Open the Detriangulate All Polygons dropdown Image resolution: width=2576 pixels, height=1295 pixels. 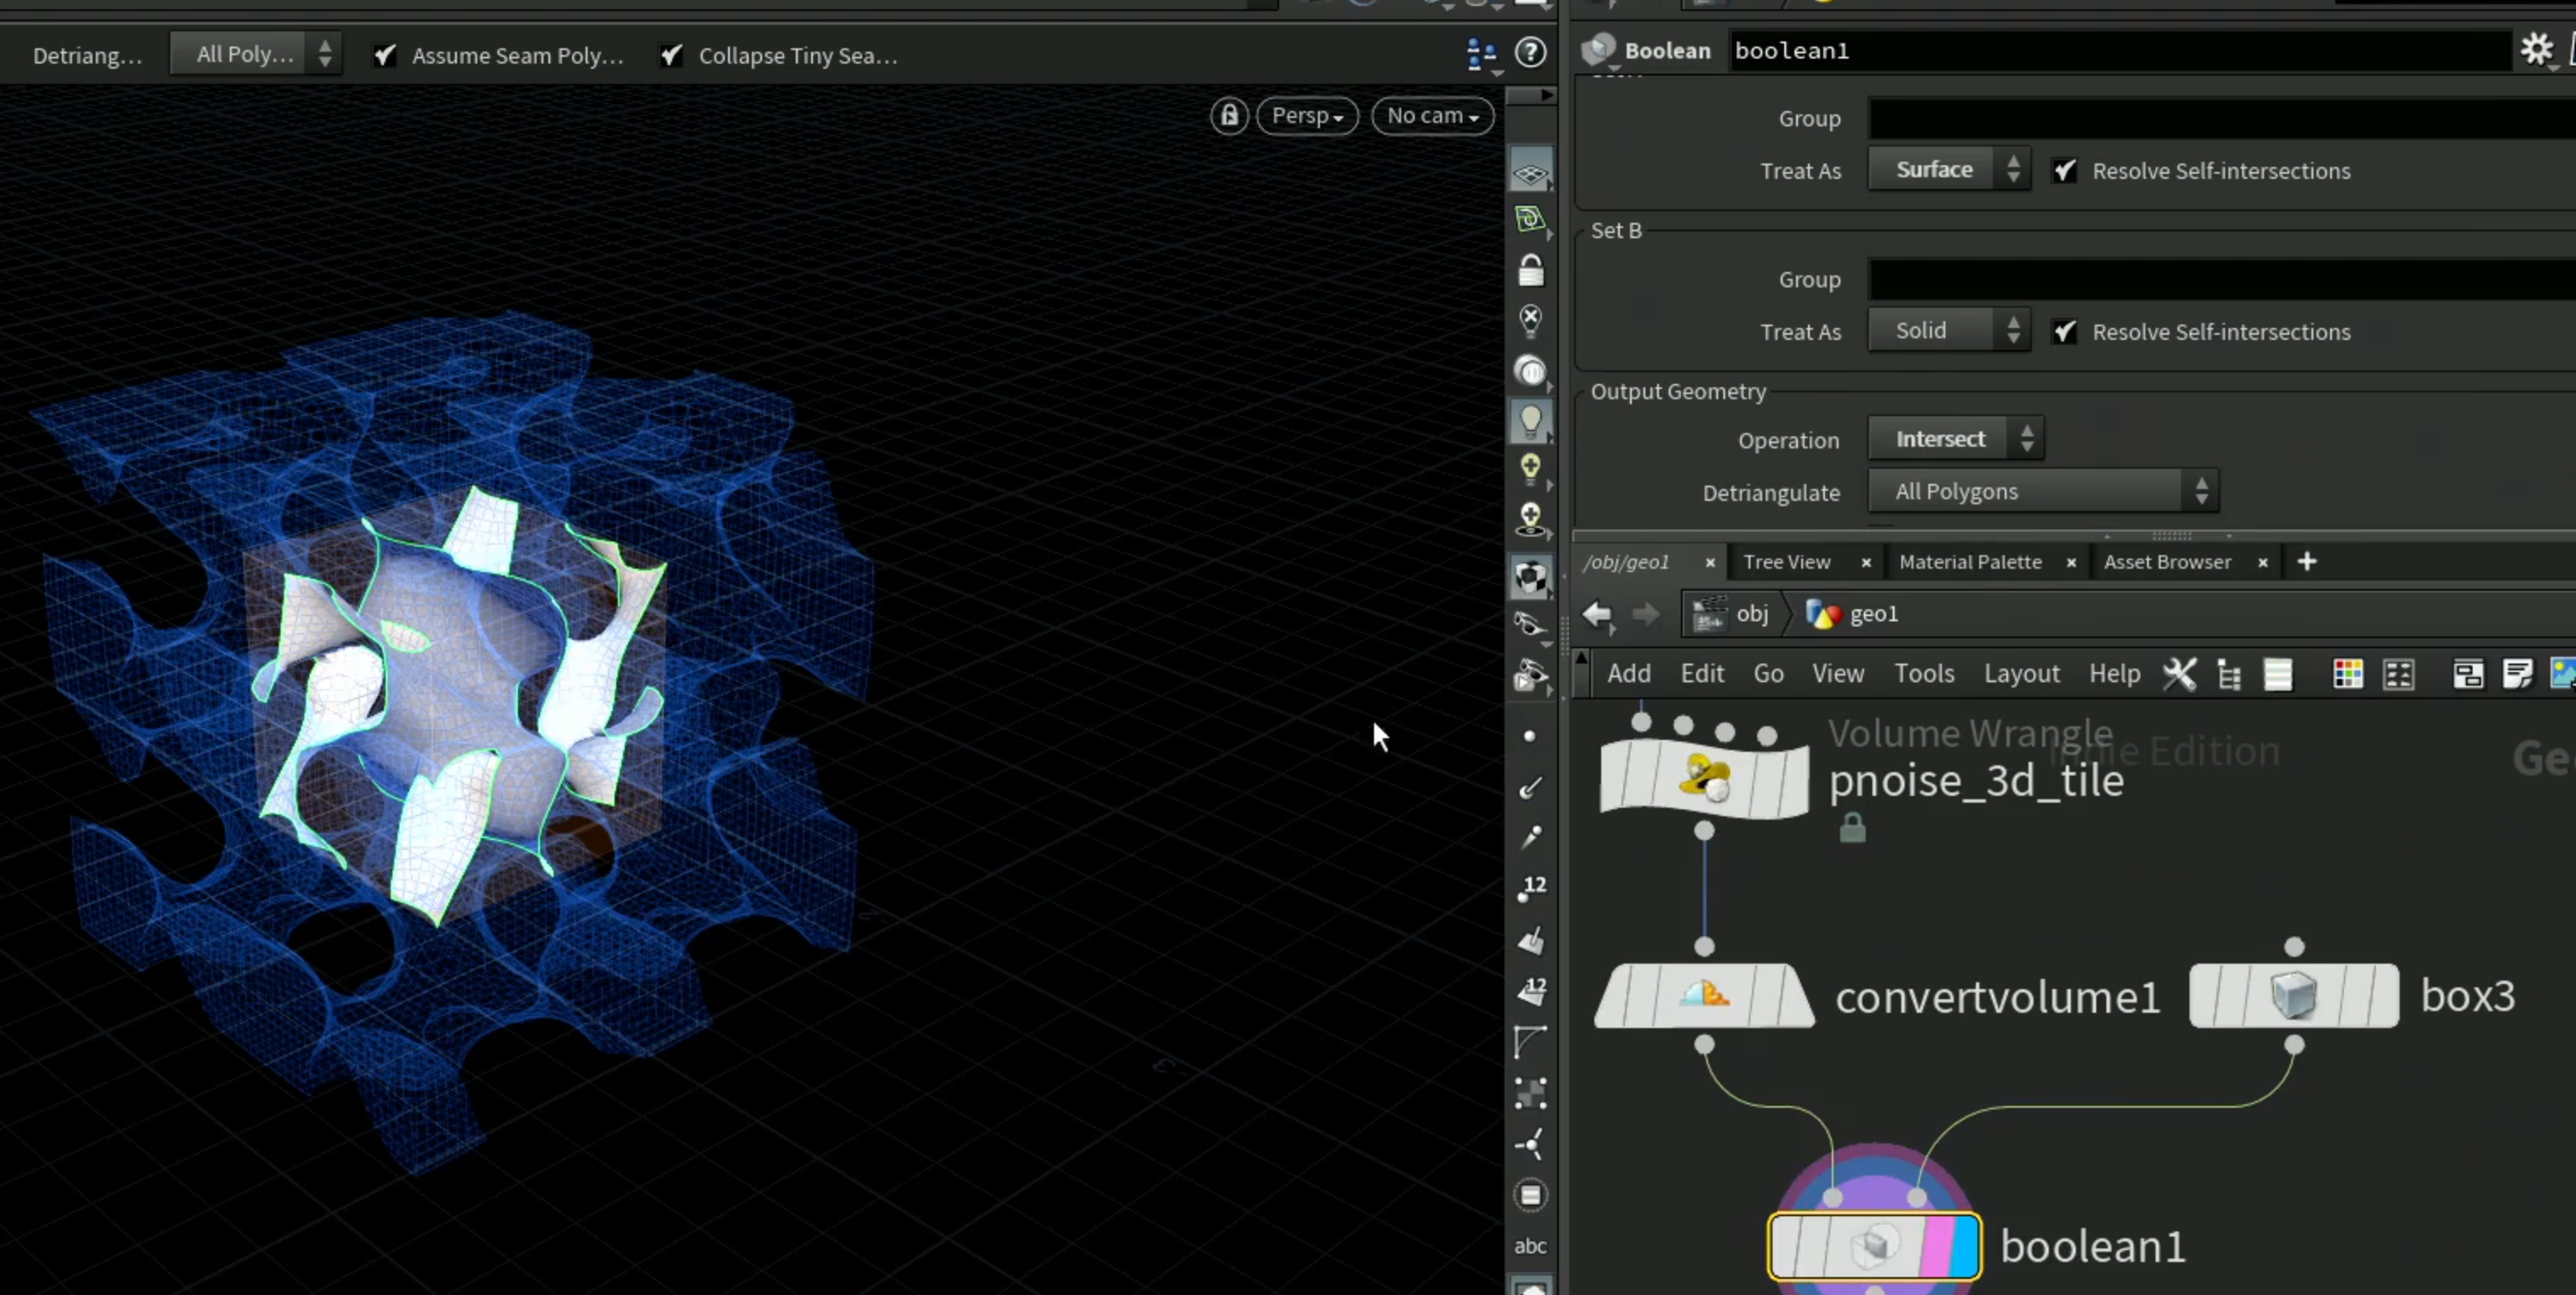tap(2042, 492)
